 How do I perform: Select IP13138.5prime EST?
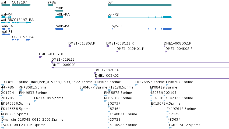click(110, 90)
